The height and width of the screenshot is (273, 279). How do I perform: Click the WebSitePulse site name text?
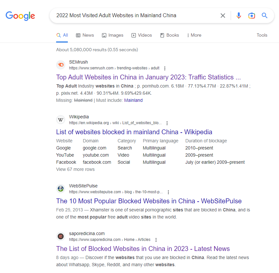coord(83,186)
